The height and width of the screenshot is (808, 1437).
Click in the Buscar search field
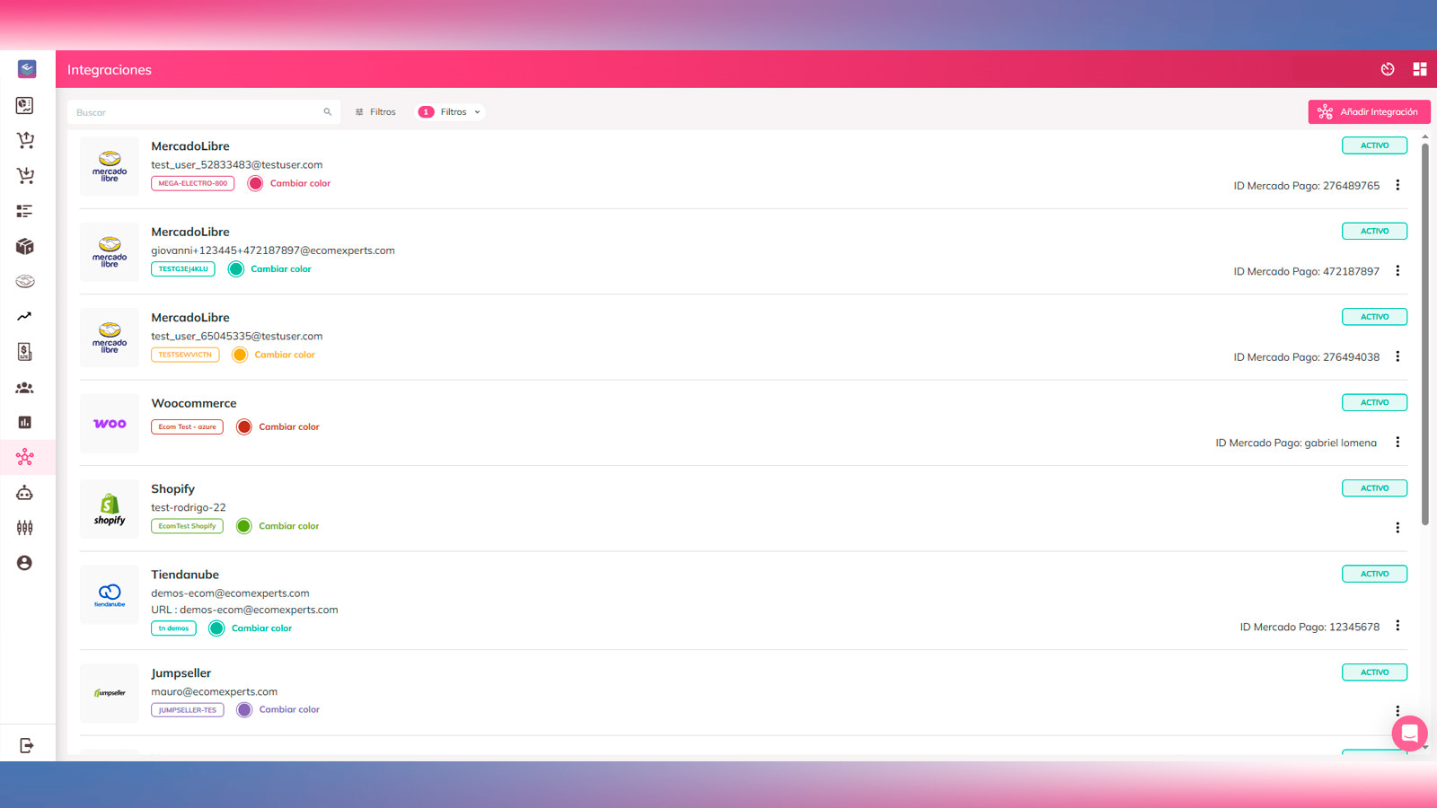(204, 112)
